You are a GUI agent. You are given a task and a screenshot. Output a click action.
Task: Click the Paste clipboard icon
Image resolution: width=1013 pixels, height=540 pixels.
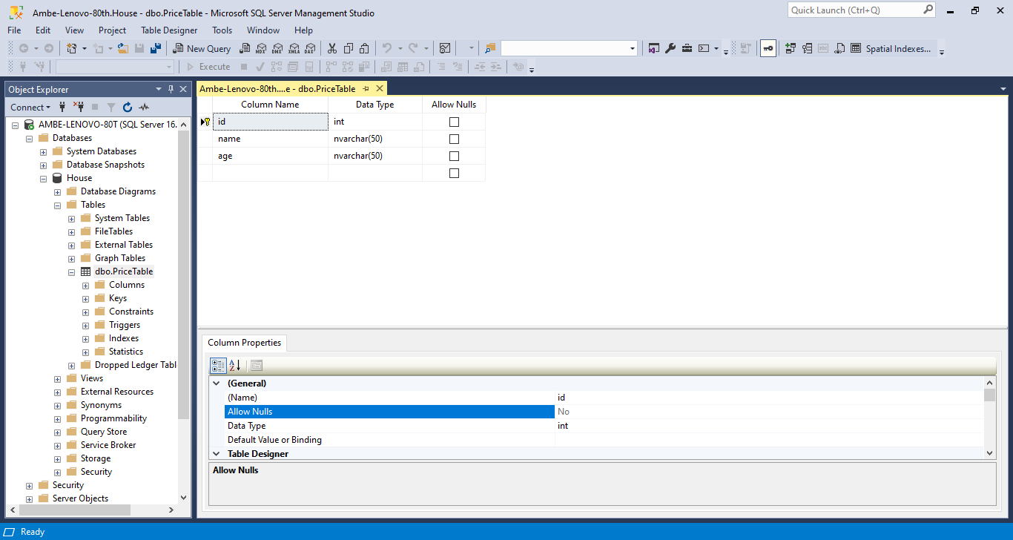point(364,48)
